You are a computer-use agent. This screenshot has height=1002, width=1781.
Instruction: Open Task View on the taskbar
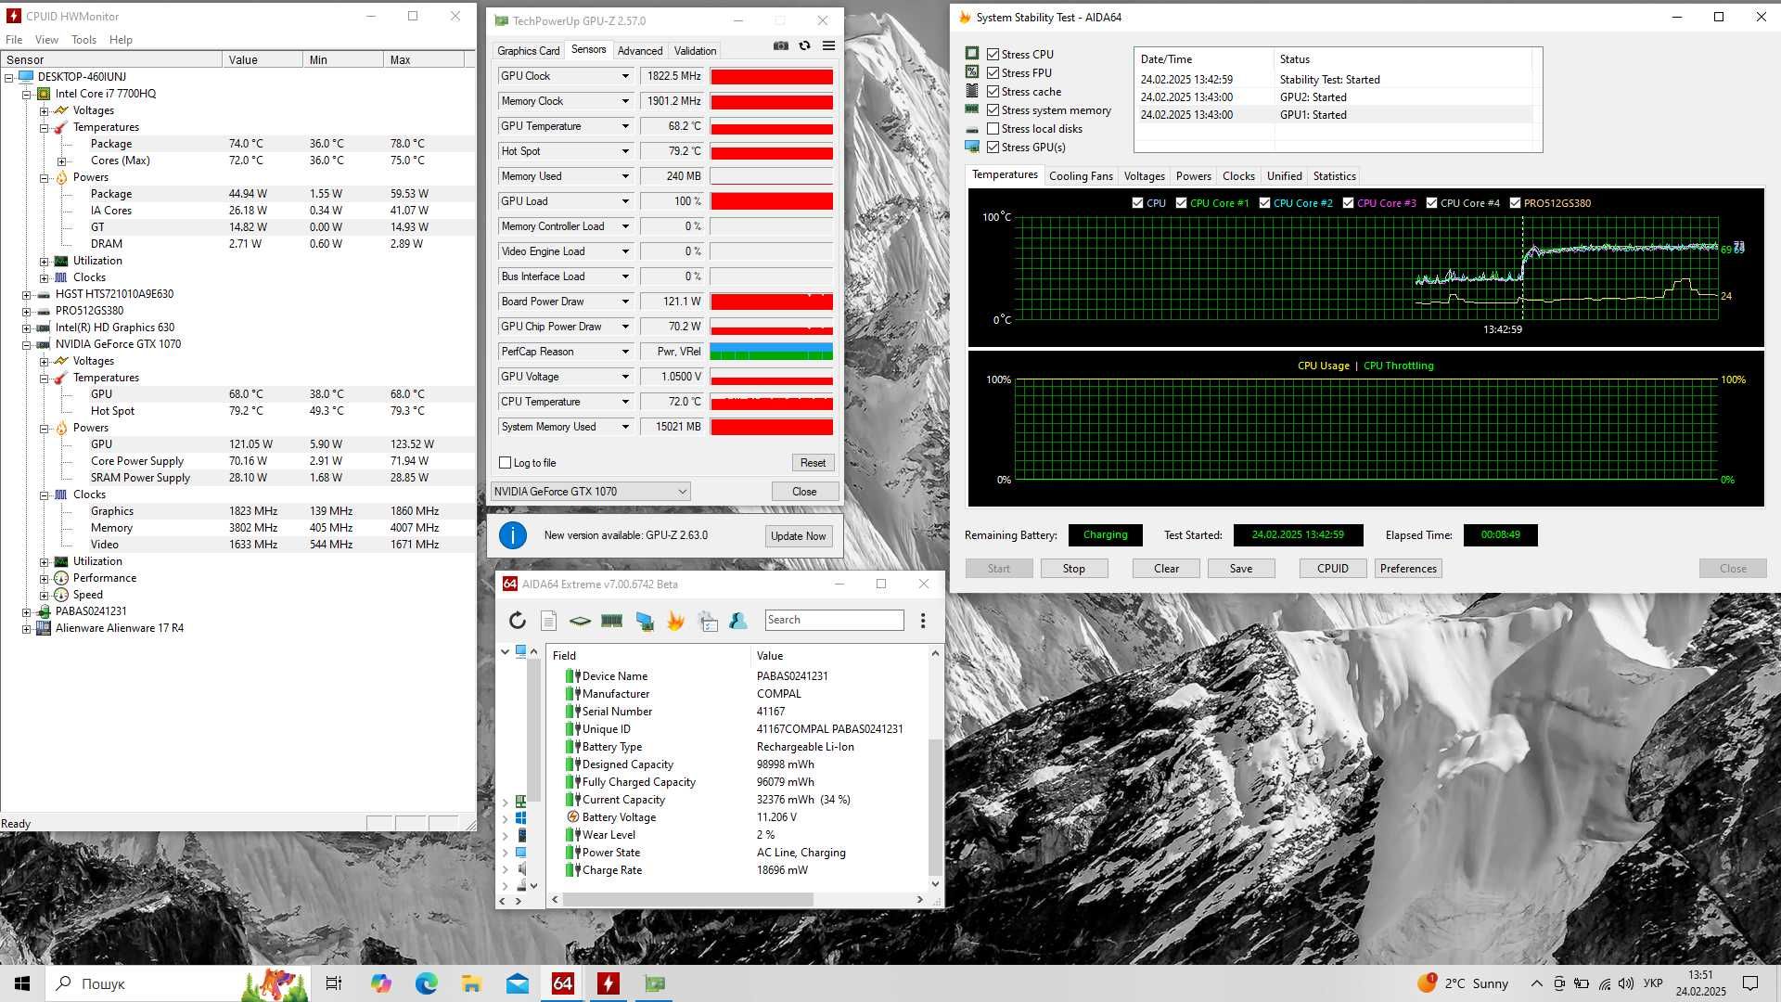pyautogui.click(x=334, y=983)
